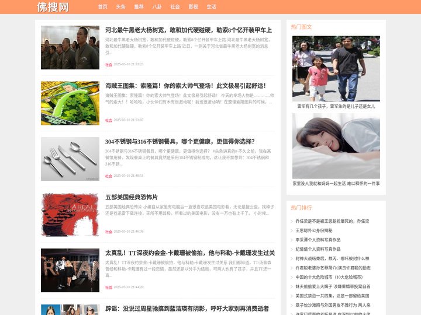The image size is (421, 315).
Task: Open the 影视 nav tab
Action: [194, 6]
